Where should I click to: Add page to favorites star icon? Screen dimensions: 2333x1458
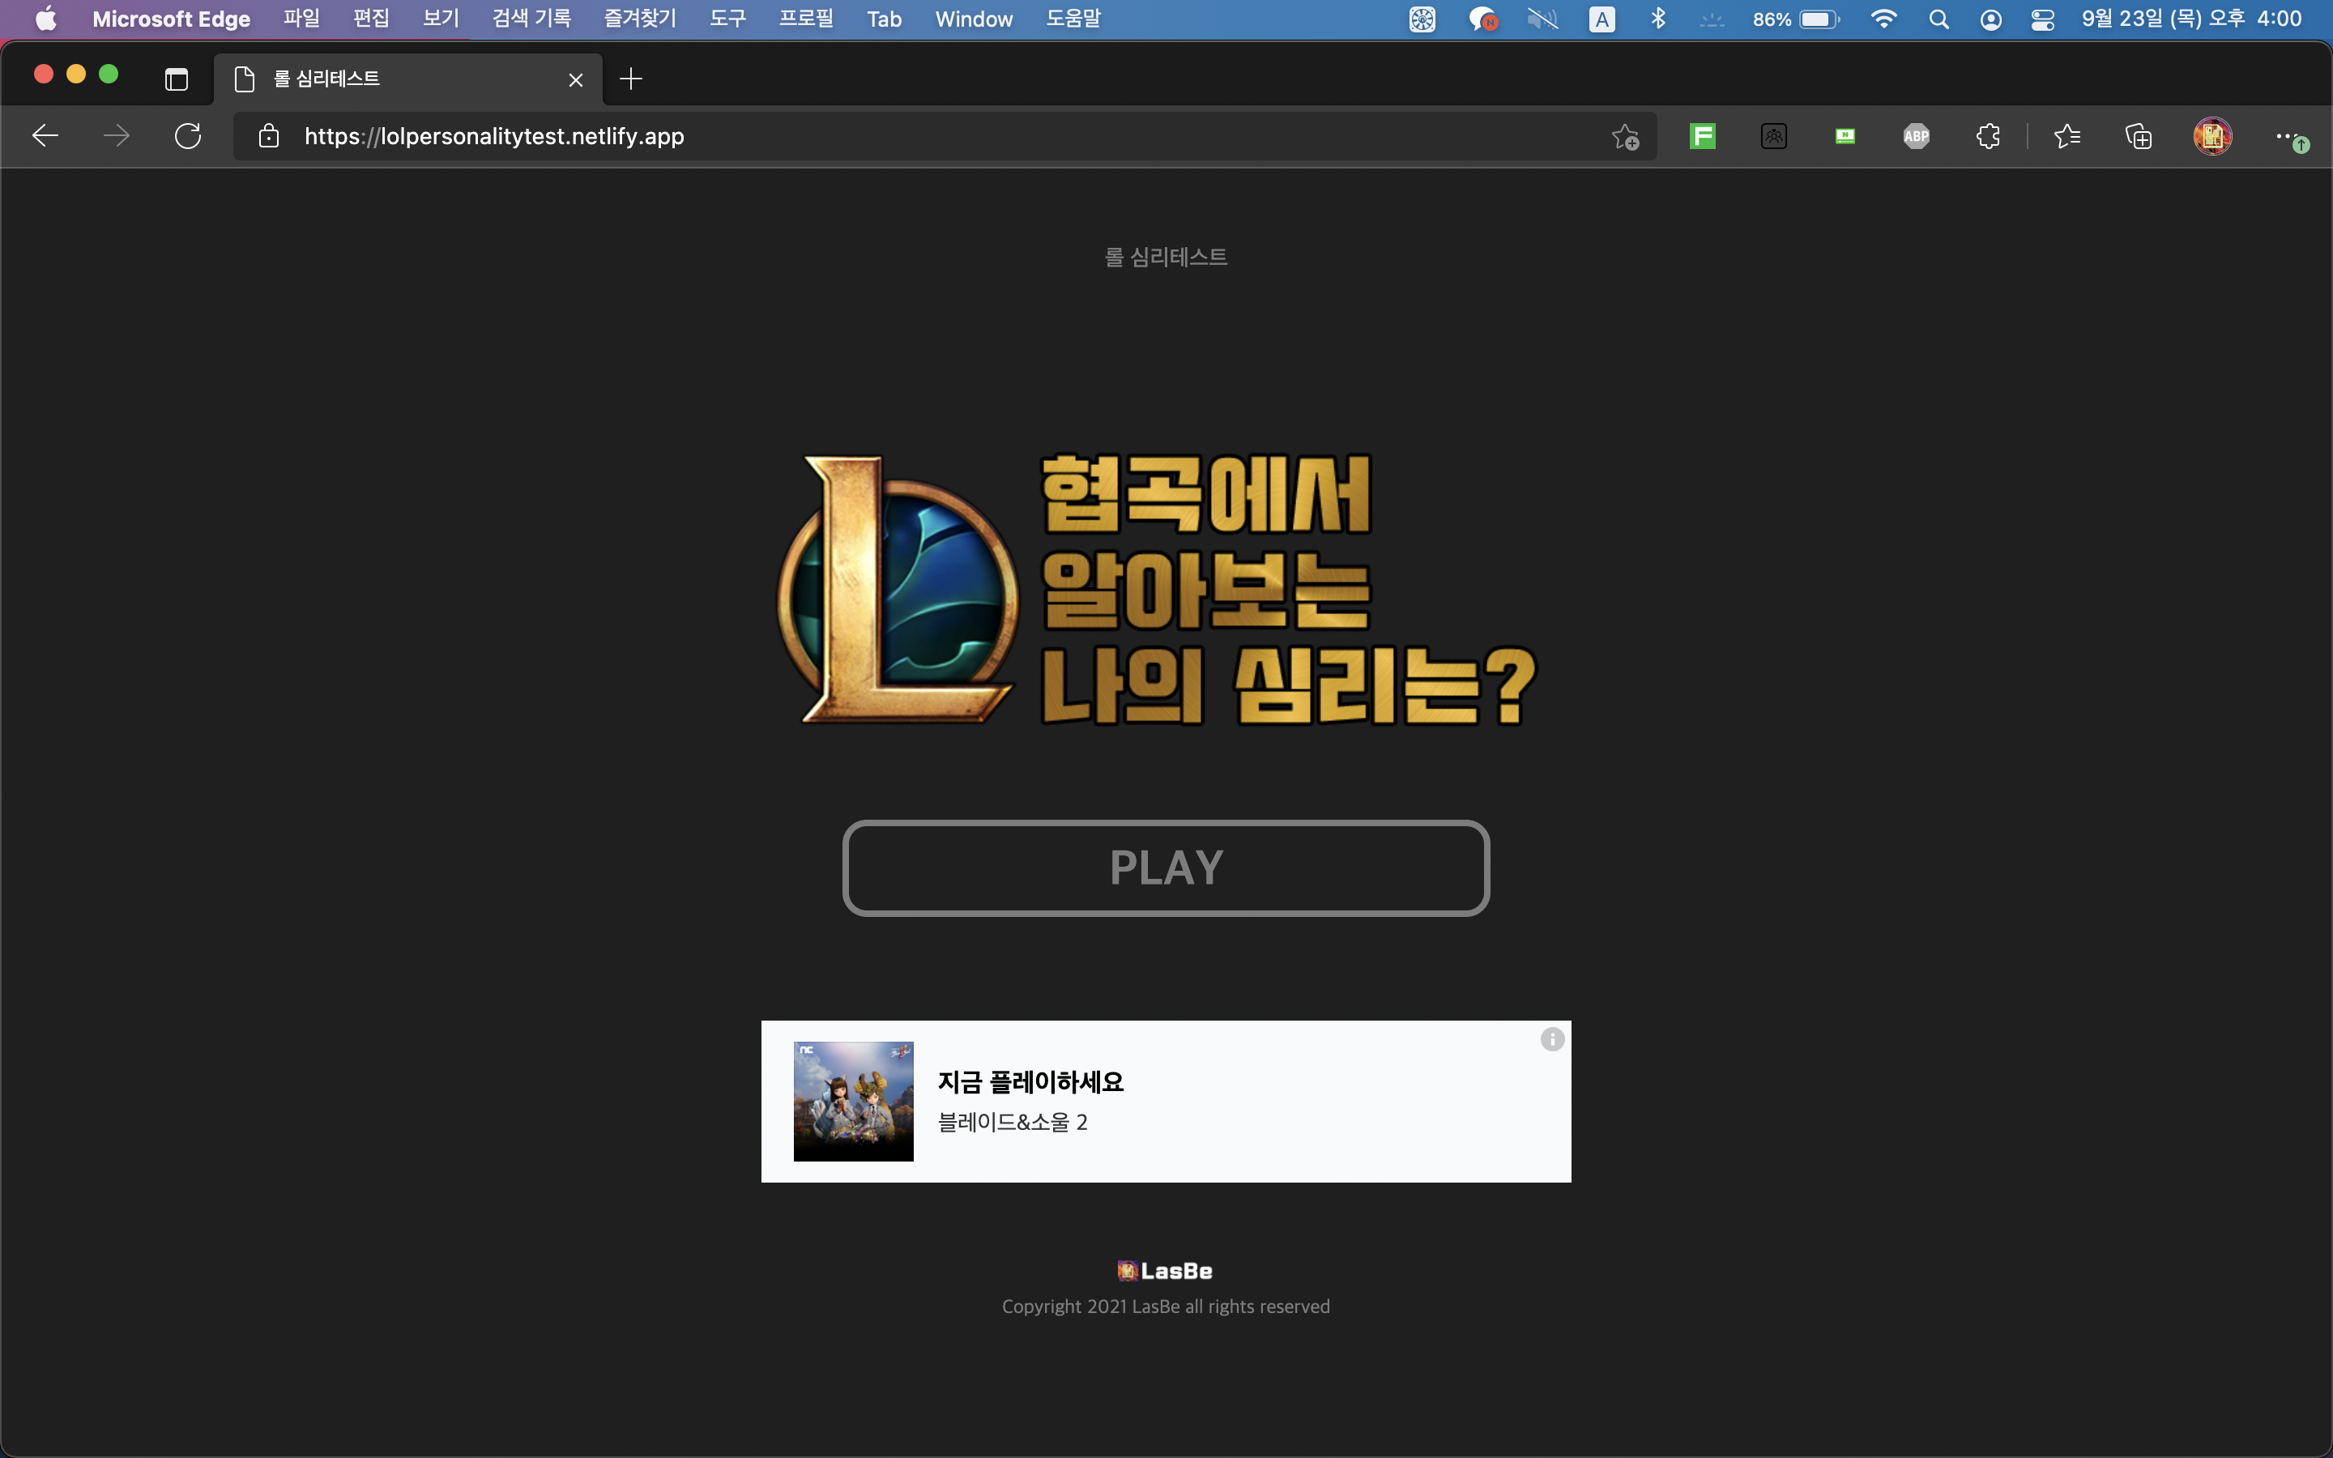1625,137
